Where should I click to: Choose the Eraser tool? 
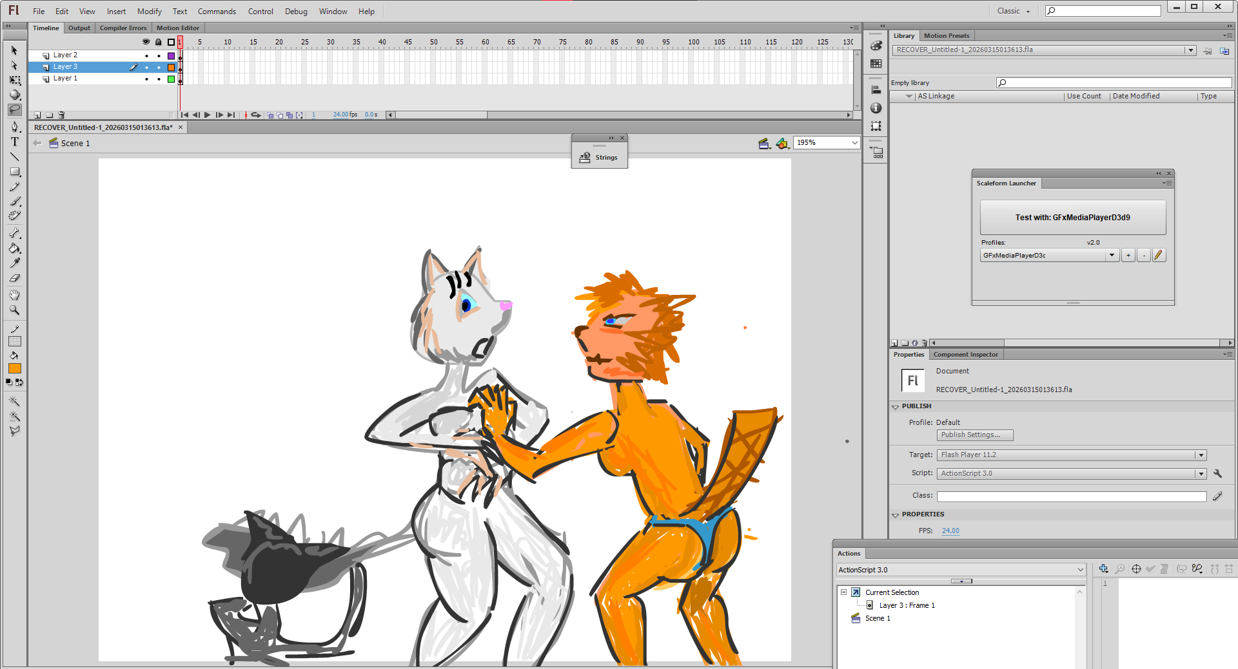[x=14, y=278]
